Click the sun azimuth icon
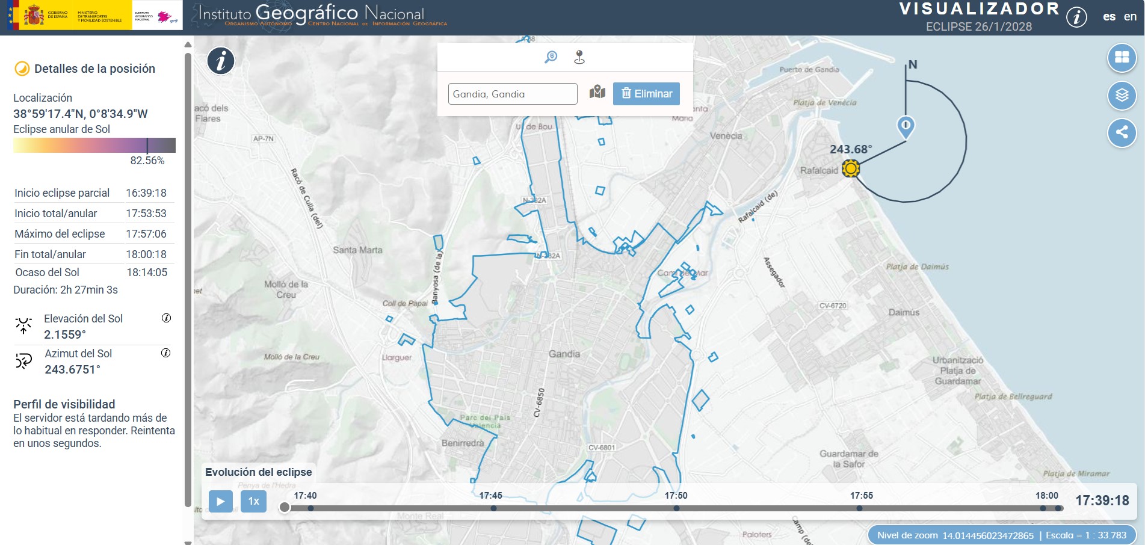This screenshot has height=545, width=1145. 23,361
